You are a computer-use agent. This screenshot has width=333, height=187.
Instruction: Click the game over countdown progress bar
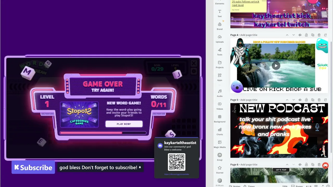[103, 133]
